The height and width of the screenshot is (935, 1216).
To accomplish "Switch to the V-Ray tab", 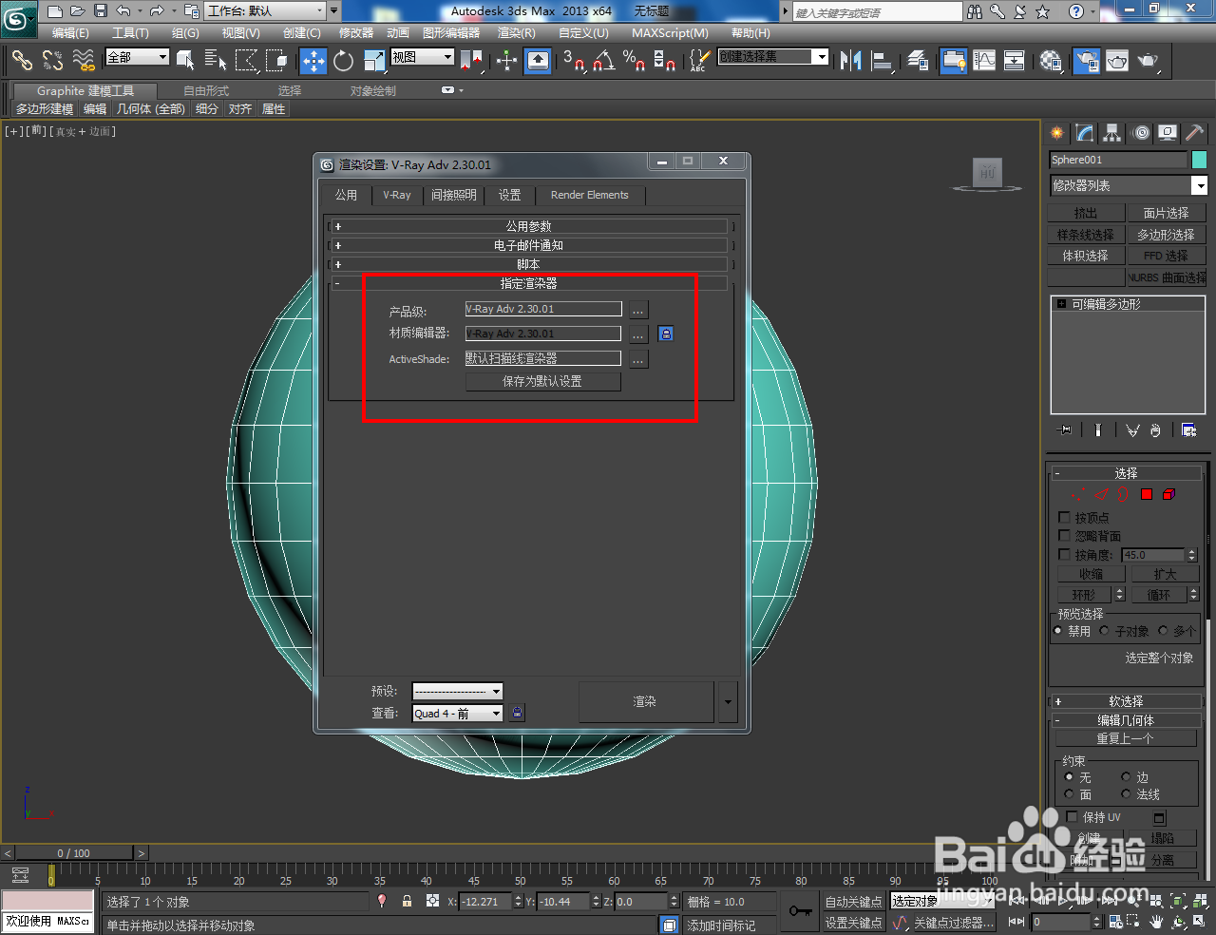I will click(x=397, y=195).
